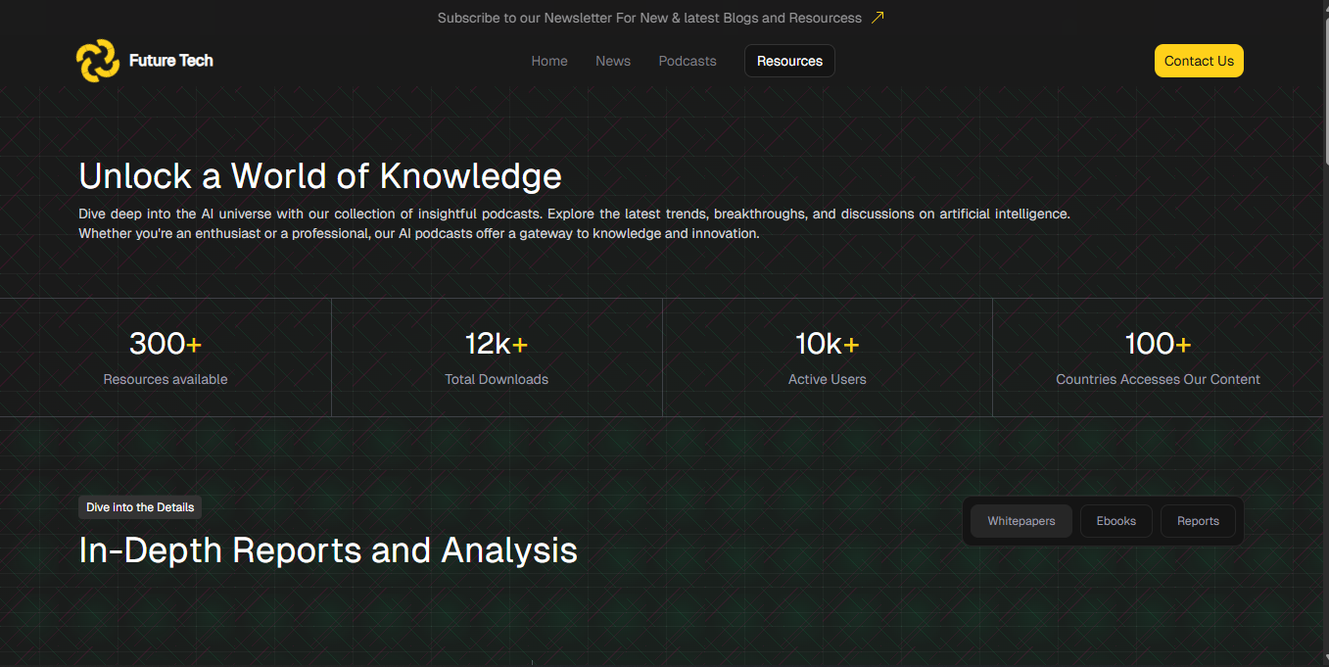Click the 100+ statistic value
Screen dimensions: 1329x667
click(x=1159, y=344)
